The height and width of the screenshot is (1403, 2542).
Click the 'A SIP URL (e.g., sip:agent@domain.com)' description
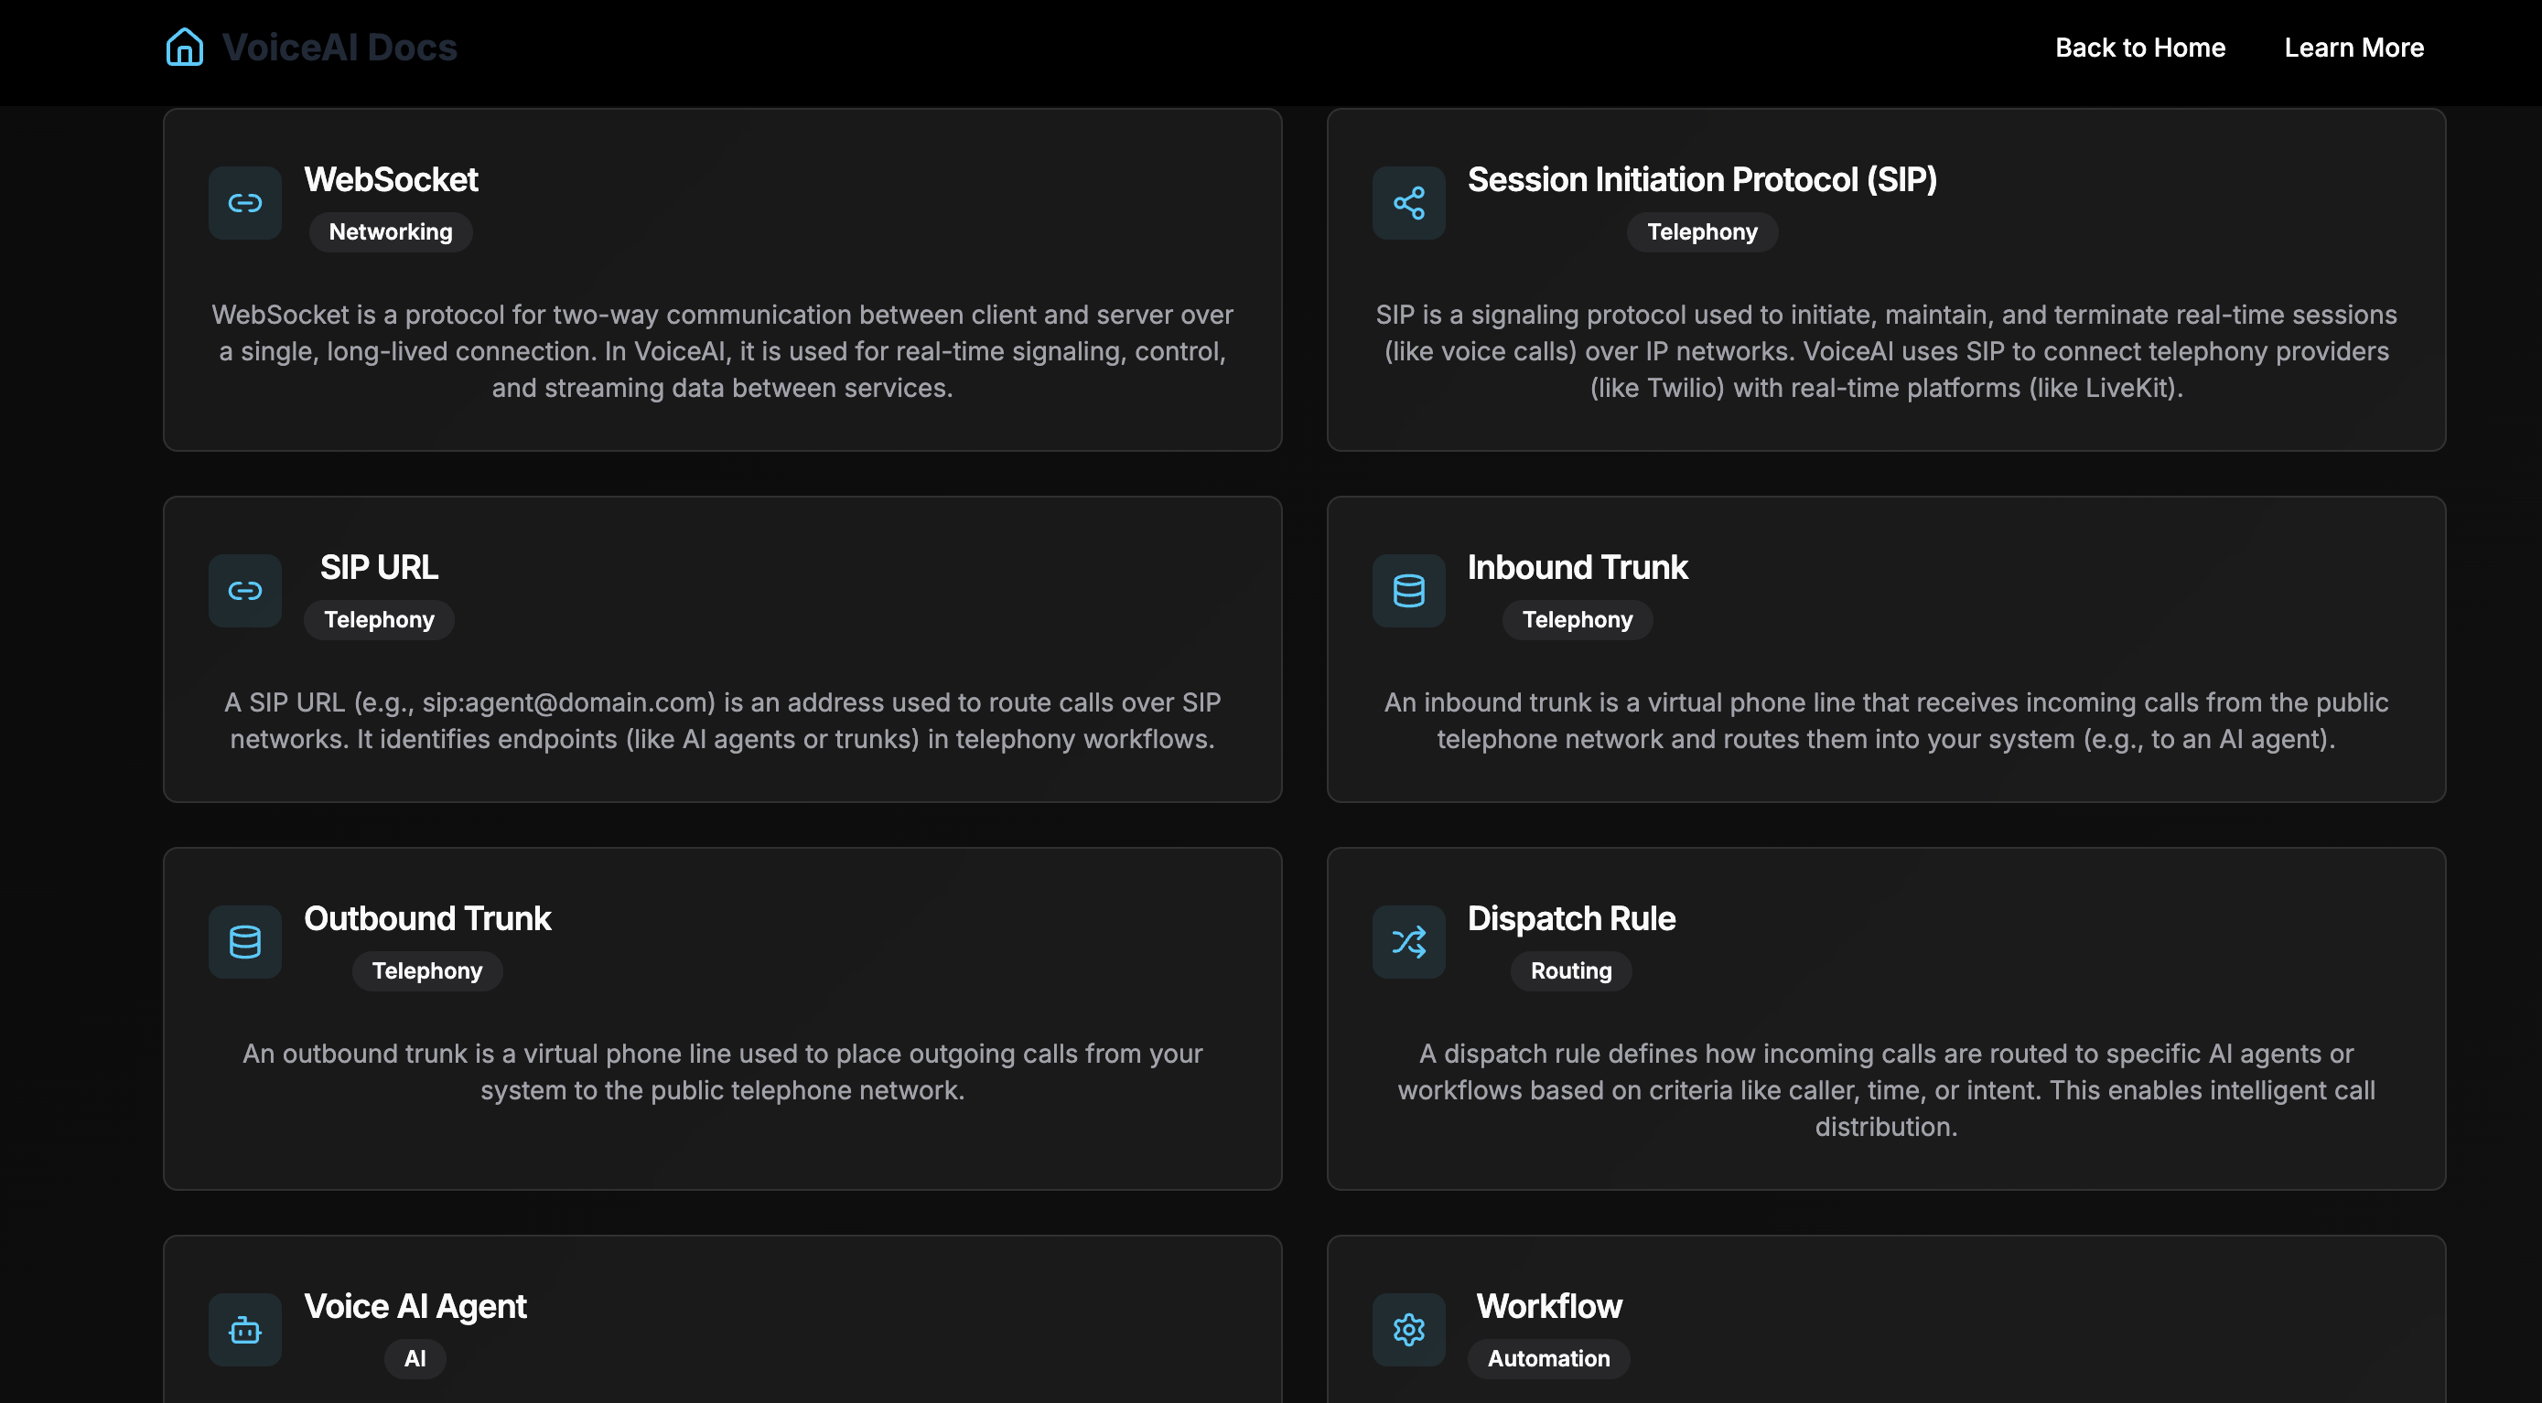click(722, 720)
